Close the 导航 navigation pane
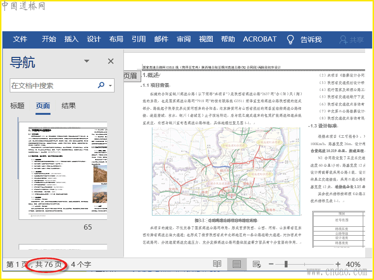 111,61
